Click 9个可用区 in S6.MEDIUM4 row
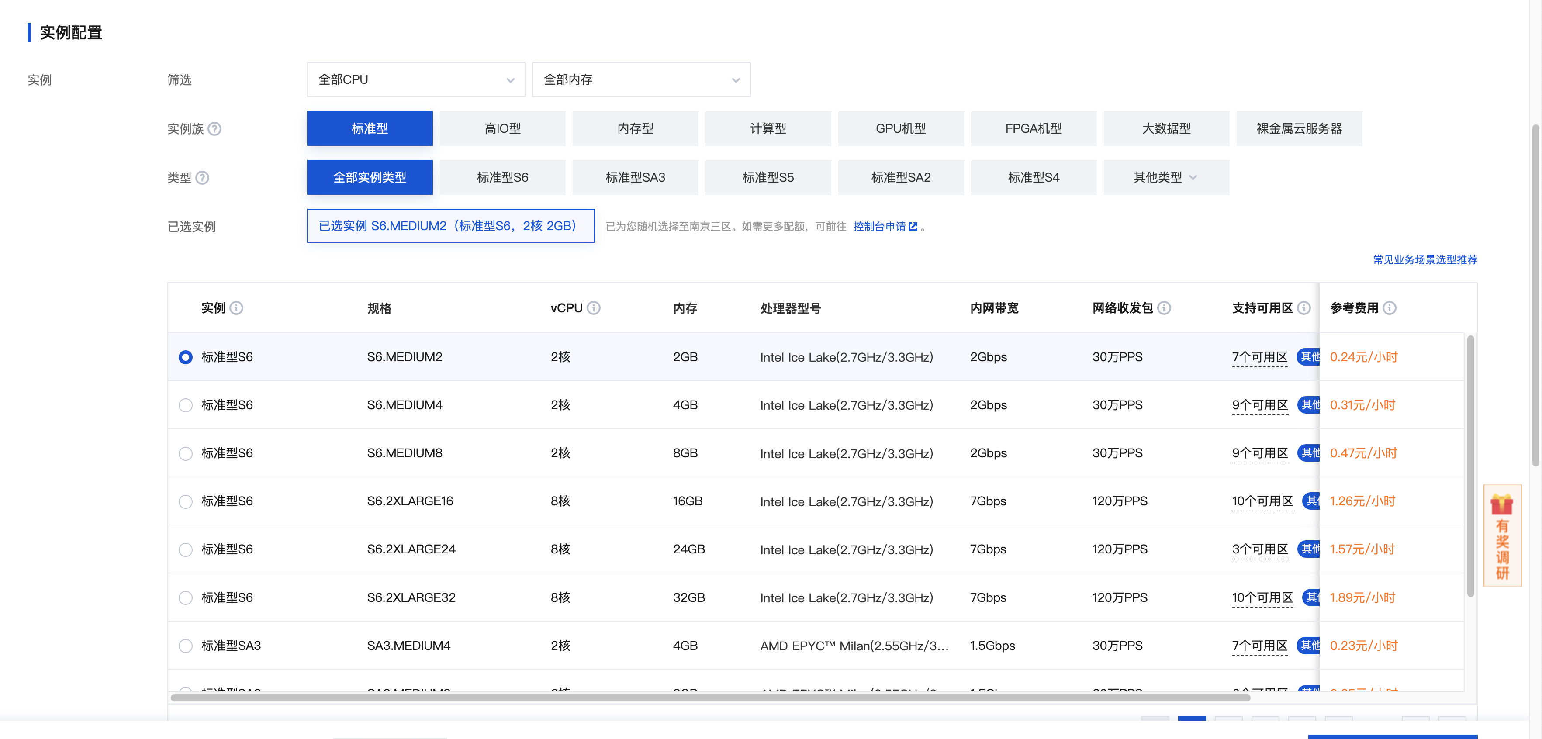This screenshot has height=739, width=1542. pyautogui.click(x=1259, y=405)
